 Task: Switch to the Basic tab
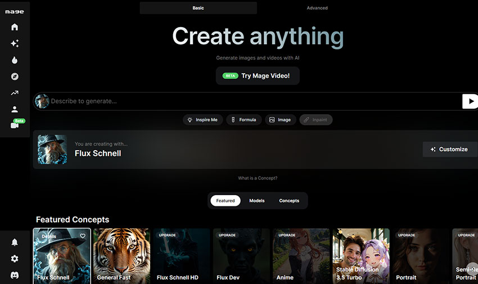click(198, 8)
